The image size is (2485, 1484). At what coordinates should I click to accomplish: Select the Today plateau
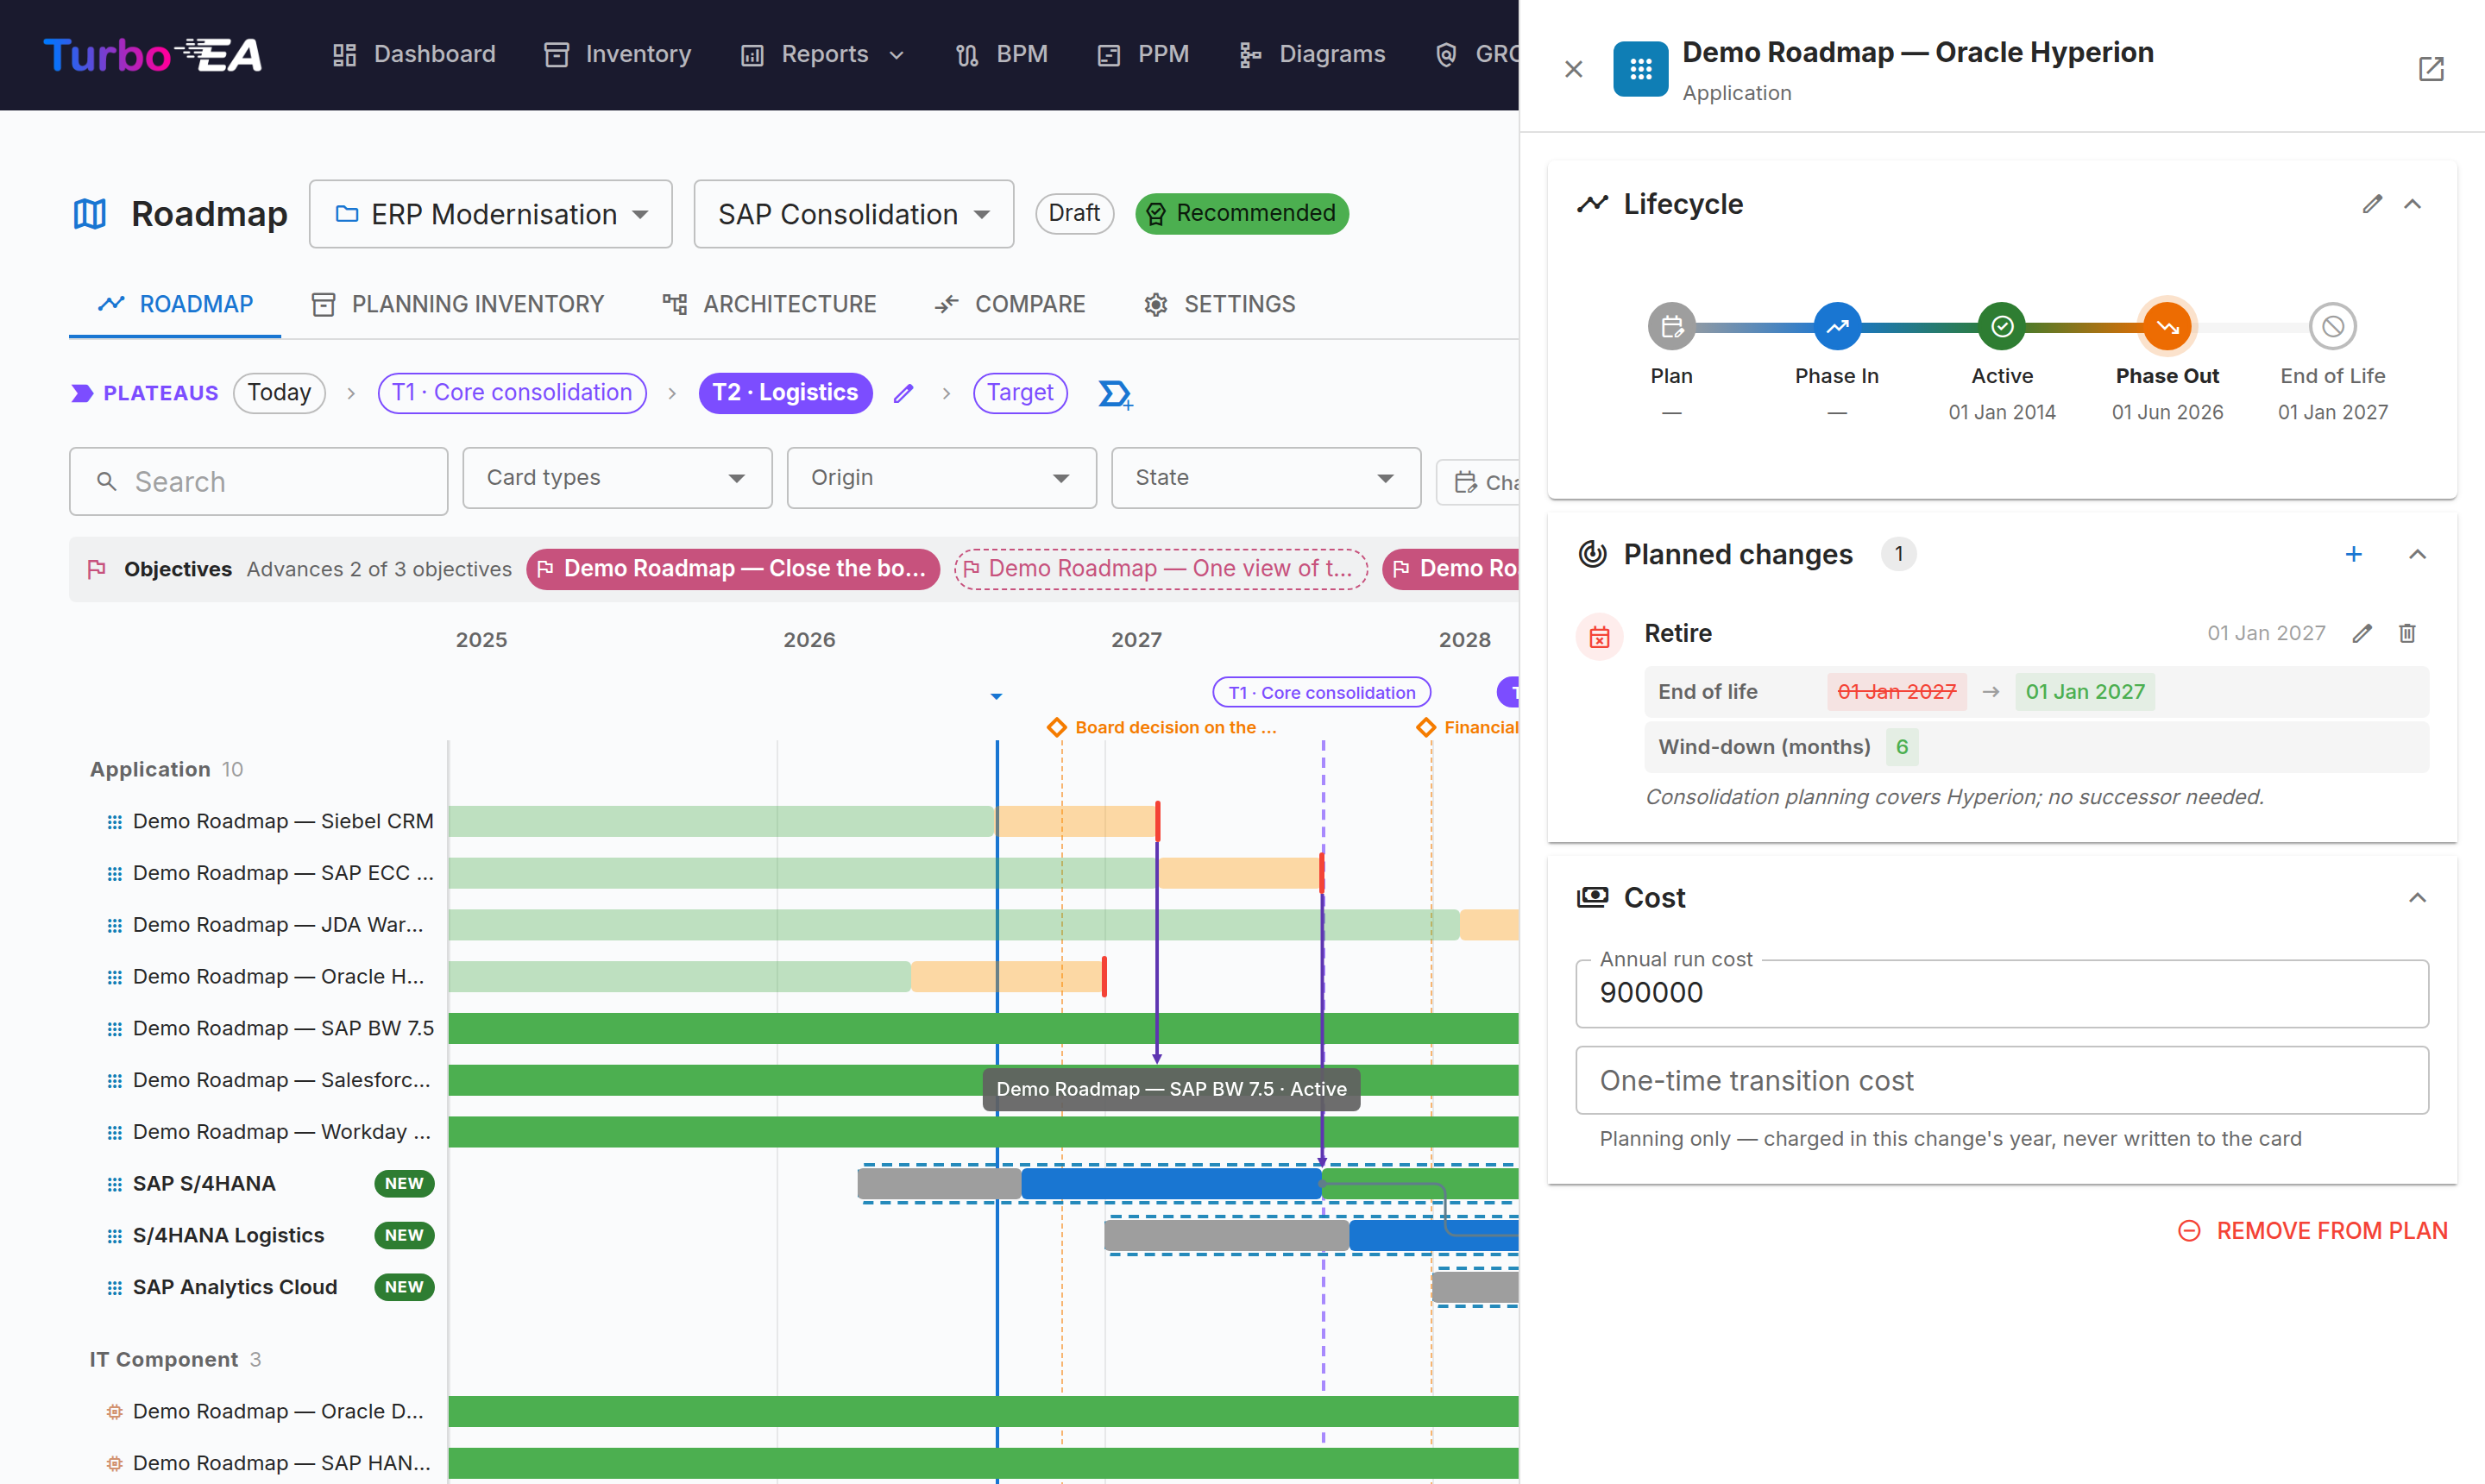coord(279,393)
